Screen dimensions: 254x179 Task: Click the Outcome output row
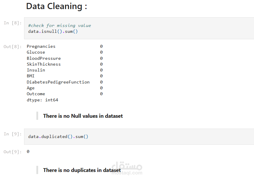(36, 94)
